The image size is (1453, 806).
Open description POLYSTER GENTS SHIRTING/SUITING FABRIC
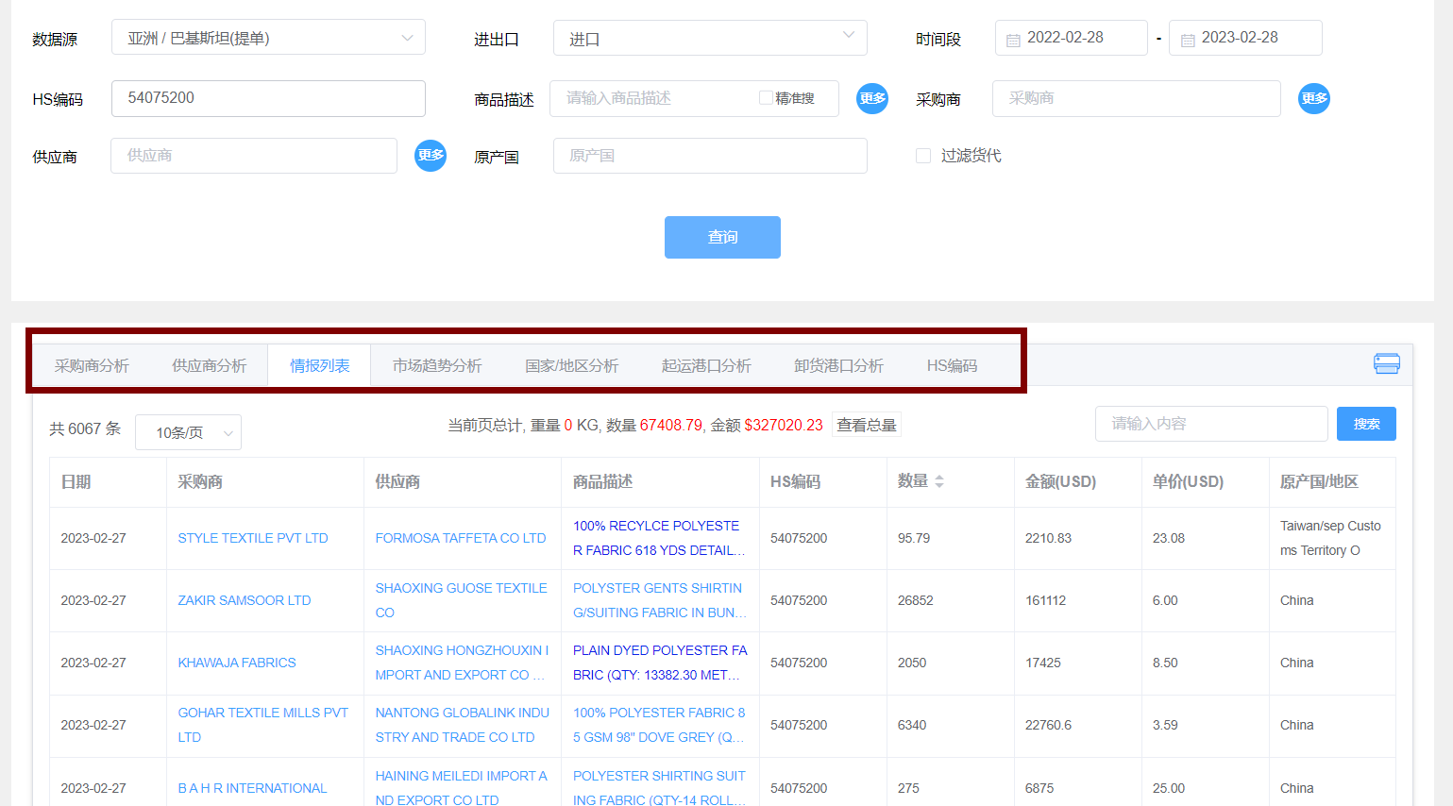(x=659, y=600)
